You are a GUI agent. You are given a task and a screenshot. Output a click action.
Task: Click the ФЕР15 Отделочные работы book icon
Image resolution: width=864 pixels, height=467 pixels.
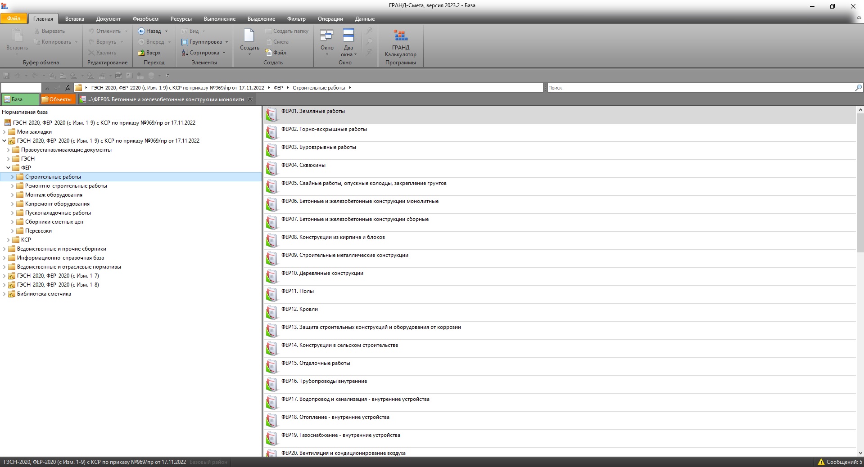tap(271, 367)
